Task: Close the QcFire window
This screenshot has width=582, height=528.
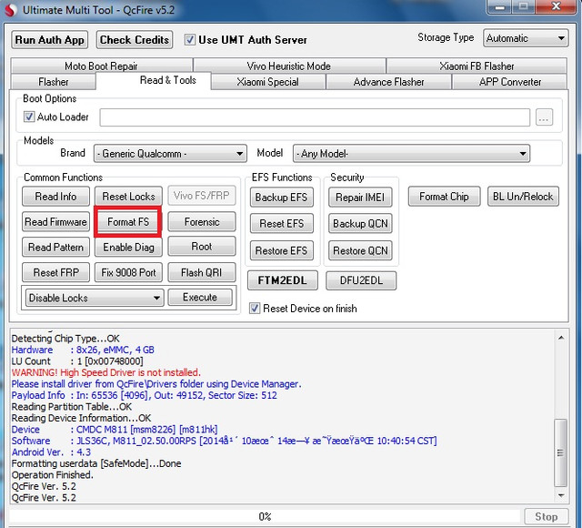Action: point(556,6)
